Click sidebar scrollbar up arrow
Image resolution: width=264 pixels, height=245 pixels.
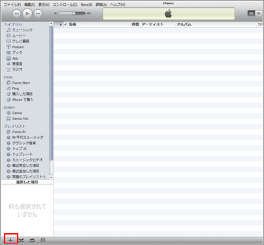pos(51,24)
